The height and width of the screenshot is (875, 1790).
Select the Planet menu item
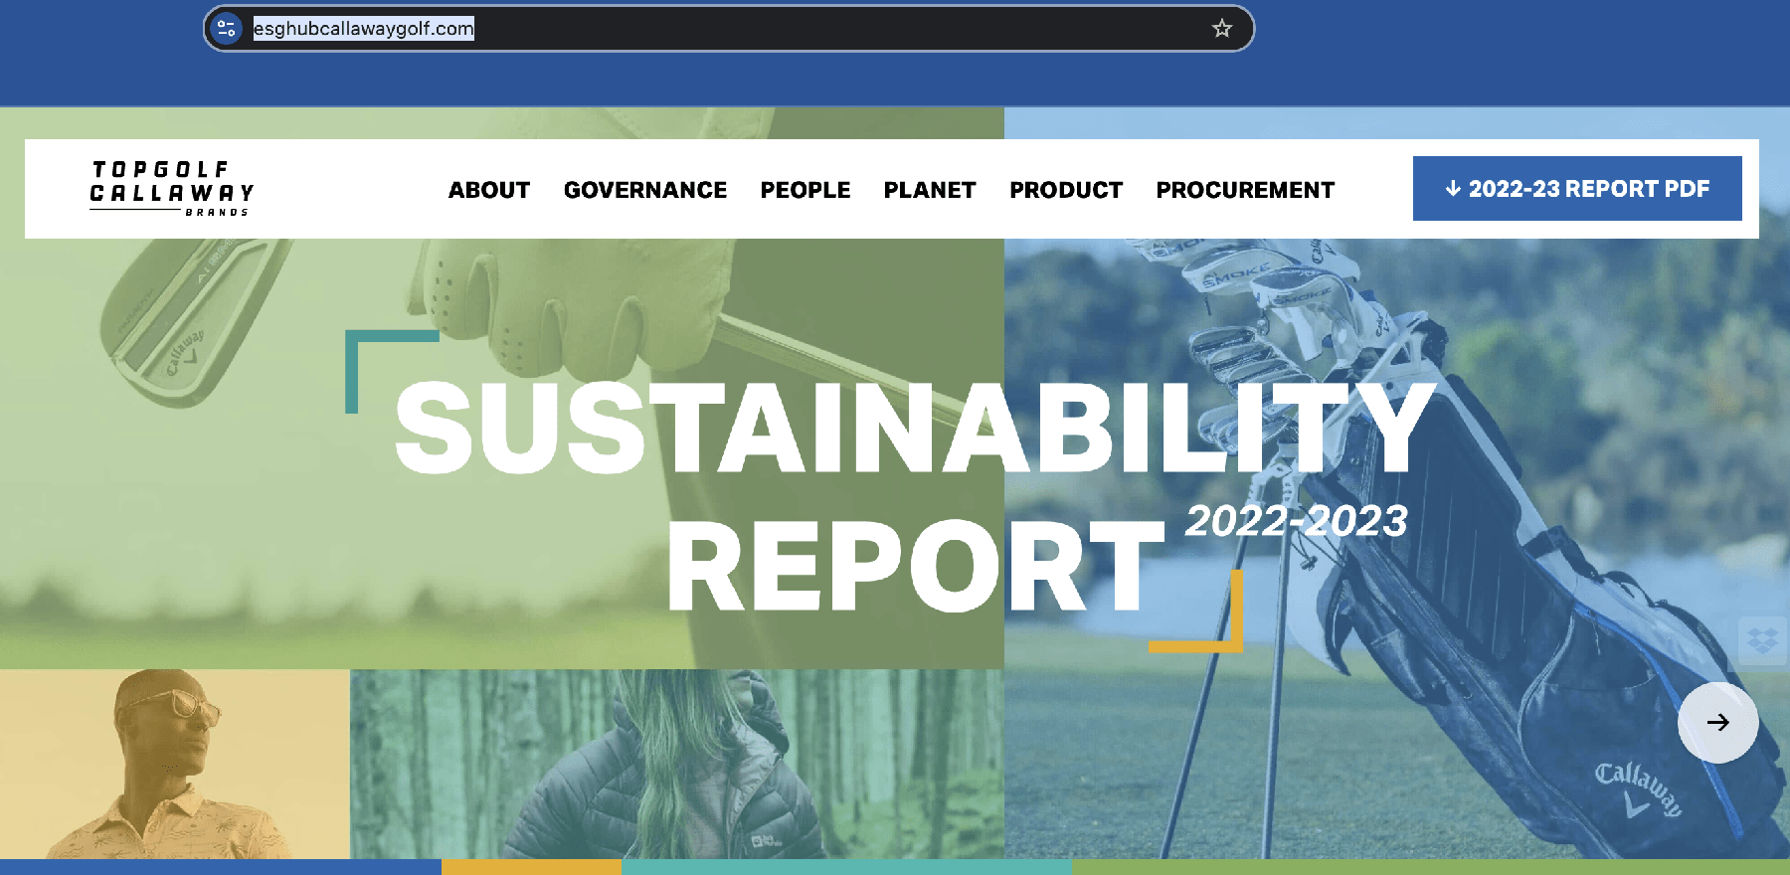(x=930, y=190)
